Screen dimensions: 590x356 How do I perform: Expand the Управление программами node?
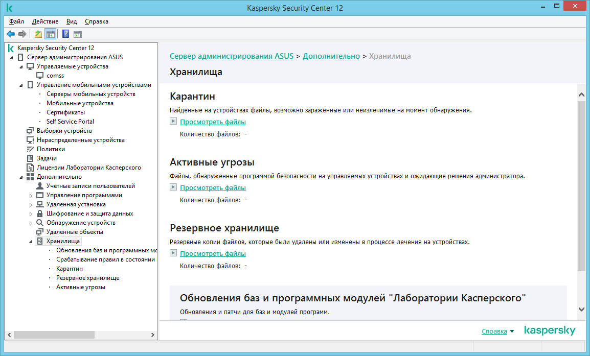31,196
